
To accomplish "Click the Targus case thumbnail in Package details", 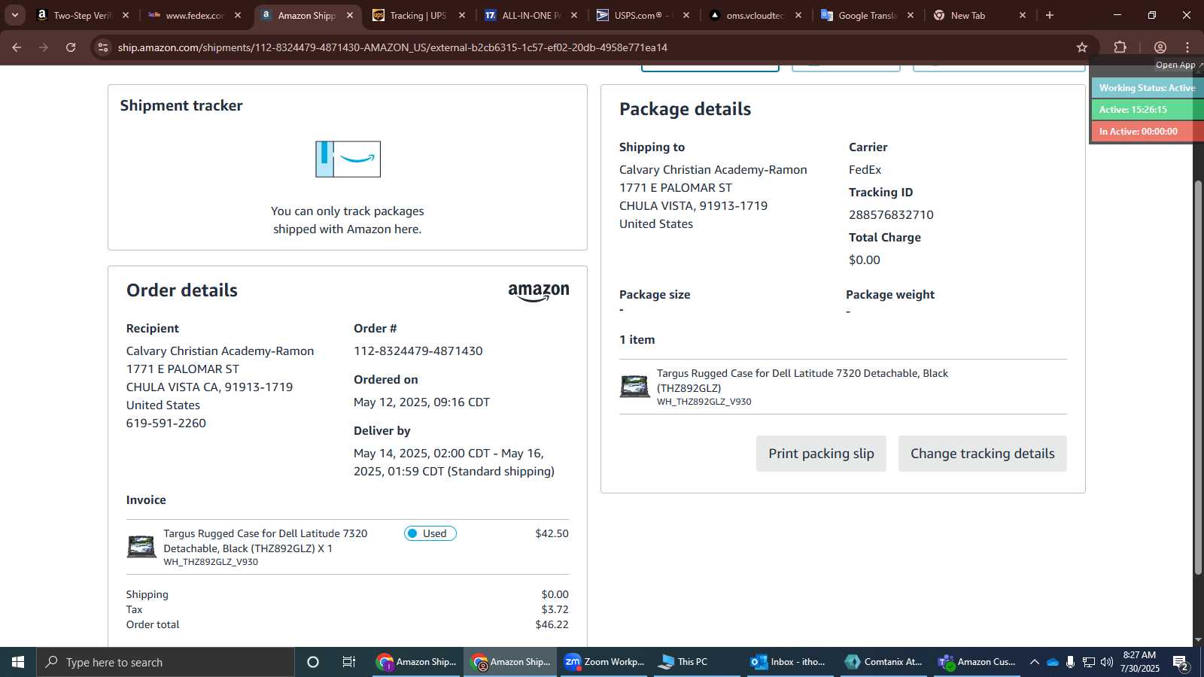I will click(x=634, y=387).
